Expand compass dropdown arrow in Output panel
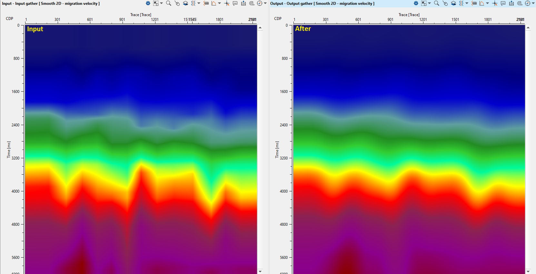The height and width of the screenshot is (274, 536). point(533,3)
